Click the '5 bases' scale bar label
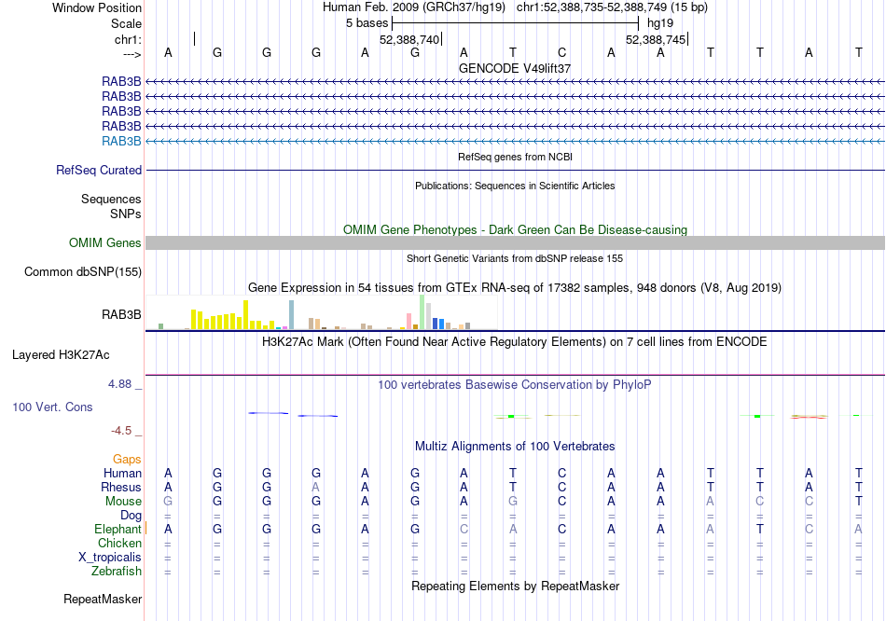 [367, 23]
